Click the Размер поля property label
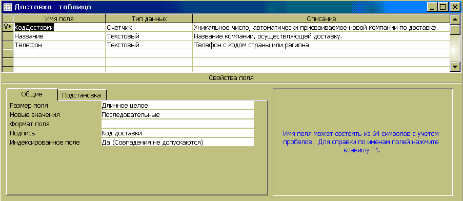463x201 pixels. tap(29, 105)
